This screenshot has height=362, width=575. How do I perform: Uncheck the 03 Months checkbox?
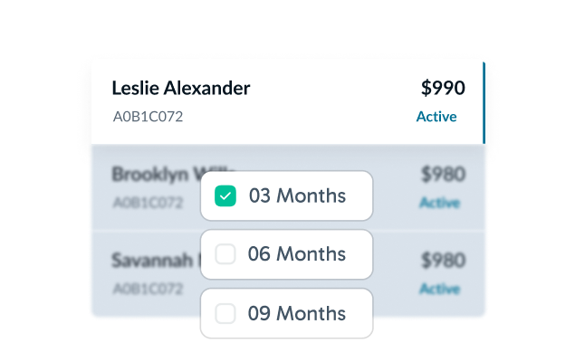[x=225, y=195]
